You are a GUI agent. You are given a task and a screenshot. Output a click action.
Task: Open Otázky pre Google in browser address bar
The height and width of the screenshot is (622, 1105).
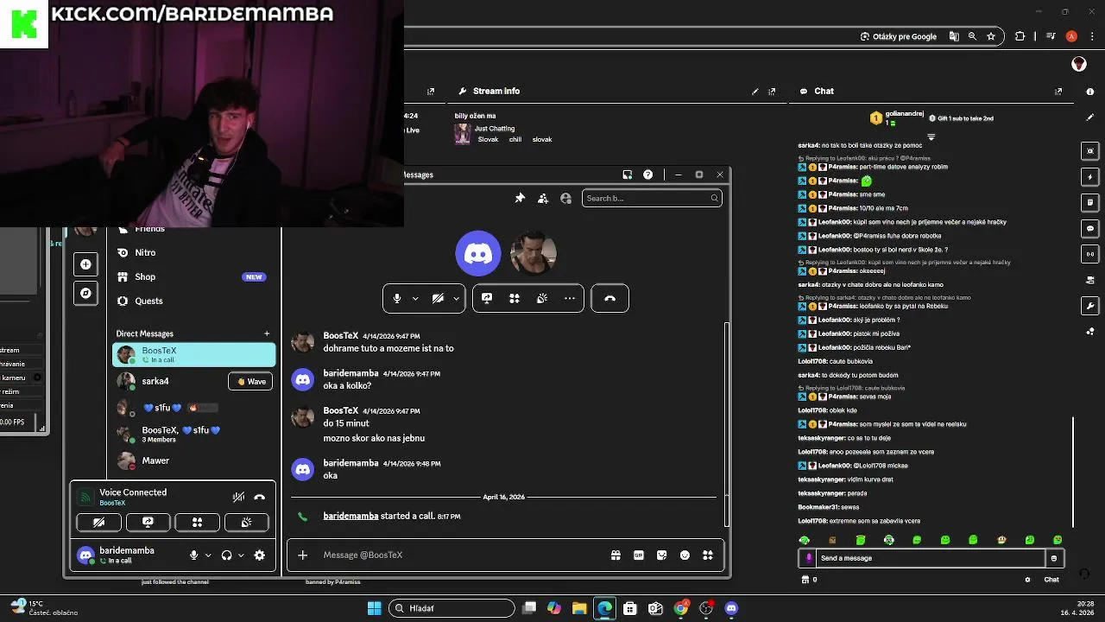click(899, 36)
